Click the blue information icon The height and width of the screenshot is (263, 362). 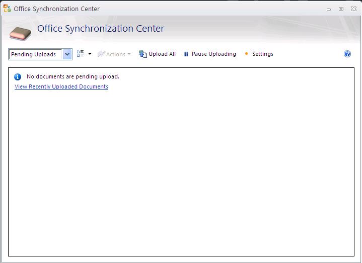(x=18, y=77)
